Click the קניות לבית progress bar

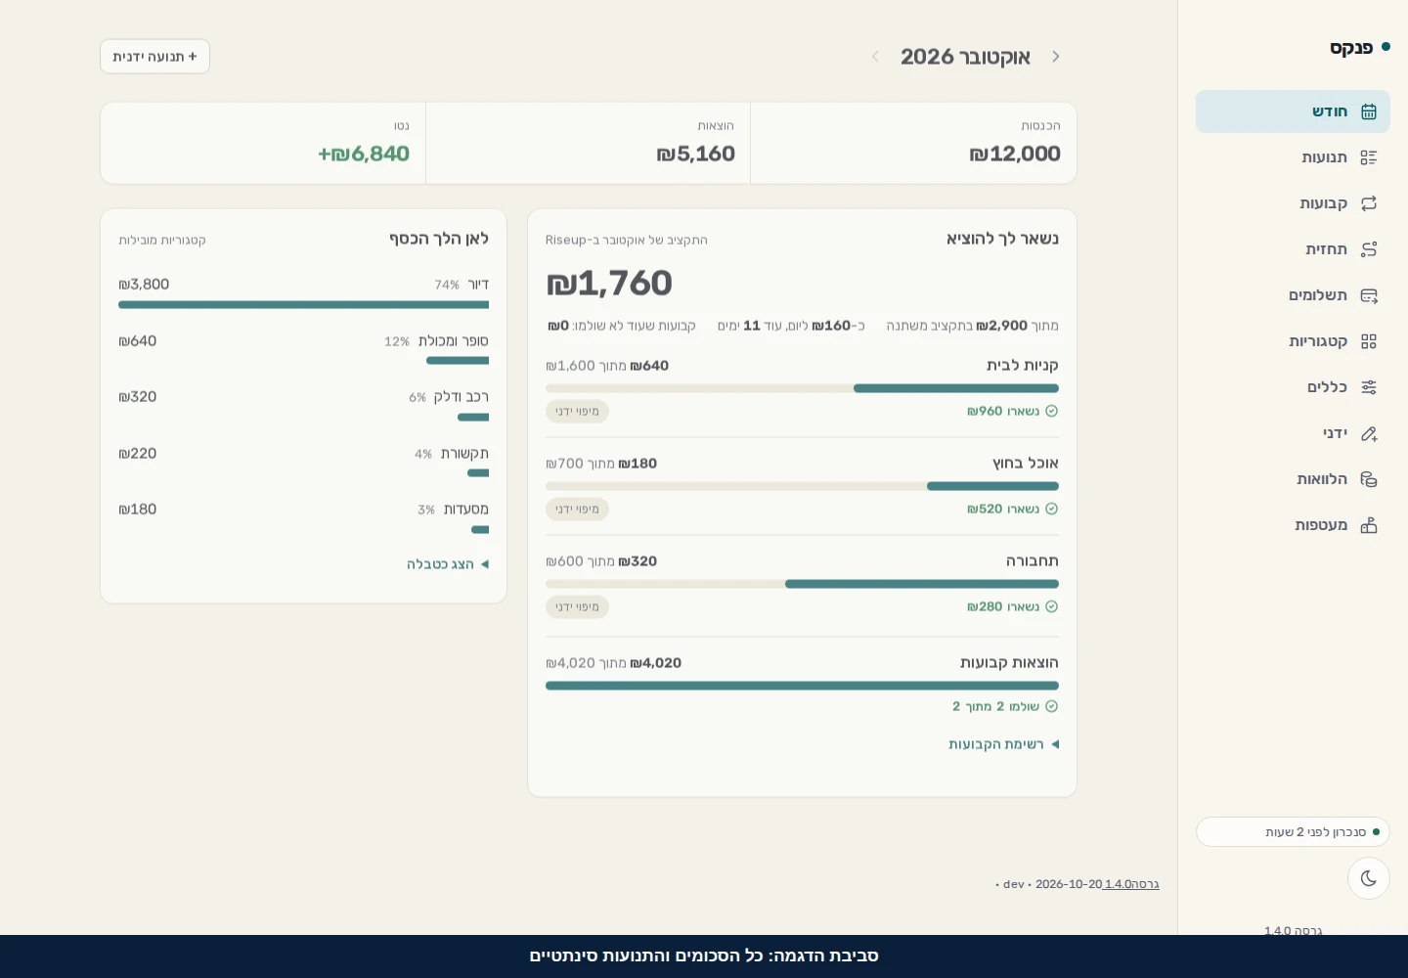coord(802,388)
